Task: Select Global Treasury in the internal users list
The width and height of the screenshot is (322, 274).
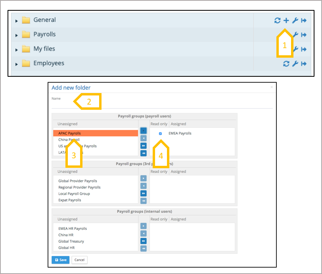Action: tap(71, 241)
